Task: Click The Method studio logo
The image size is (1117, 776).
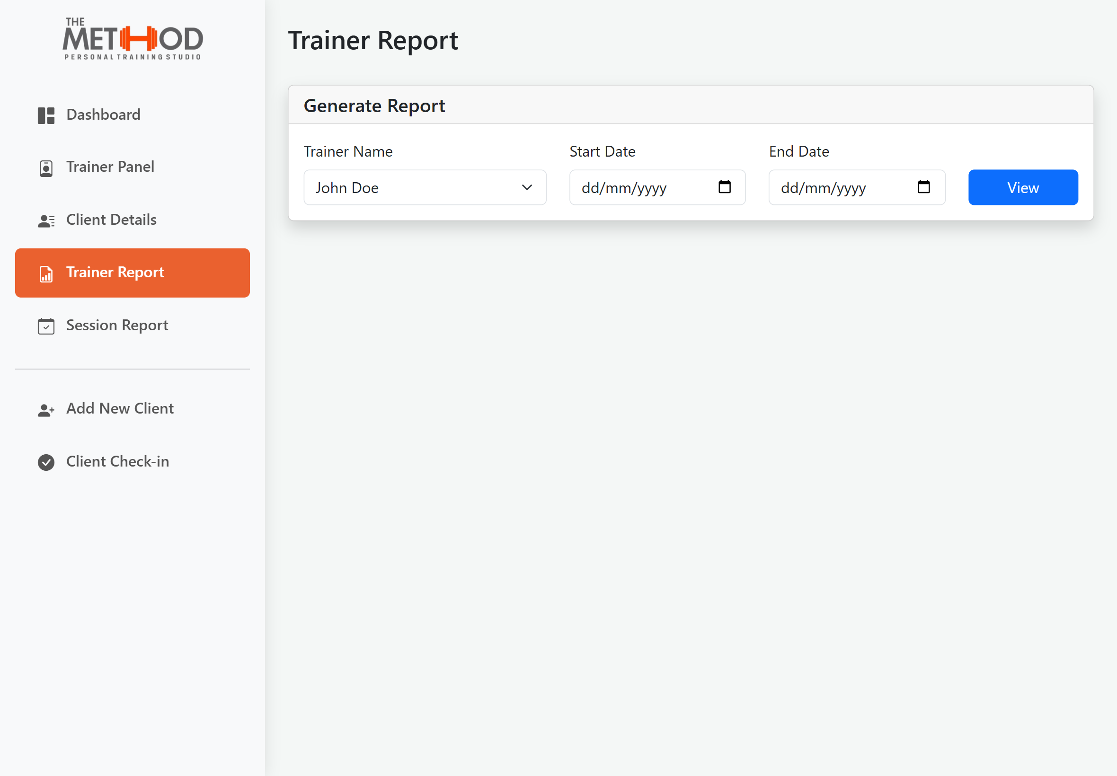Action: click(132, 39)
